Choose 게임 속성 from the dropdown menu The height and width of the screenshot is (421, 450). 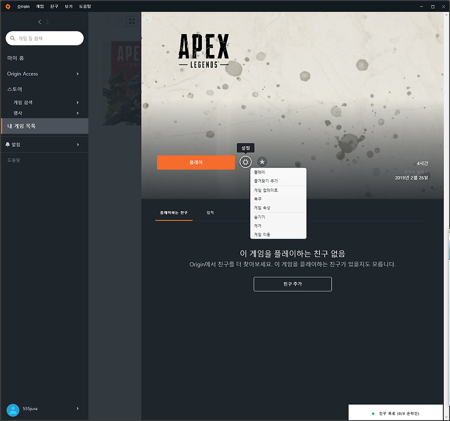279,208
